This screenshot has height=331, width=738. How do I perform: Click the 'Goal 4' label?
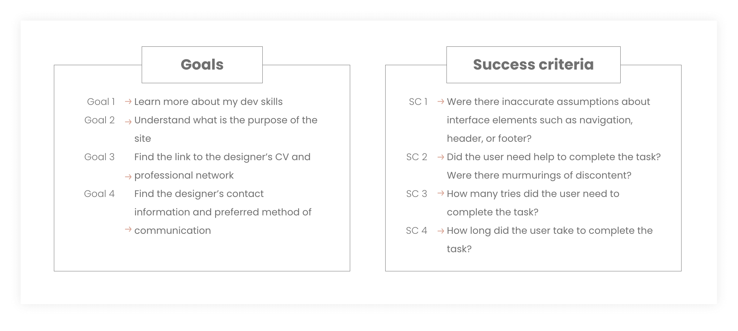tap(99, 194)
